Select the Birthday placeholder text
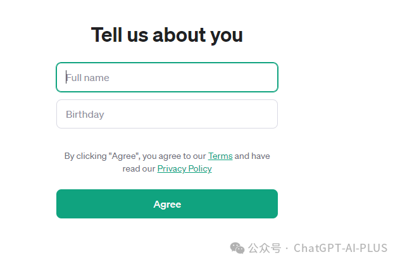 [x=85, y=115]
